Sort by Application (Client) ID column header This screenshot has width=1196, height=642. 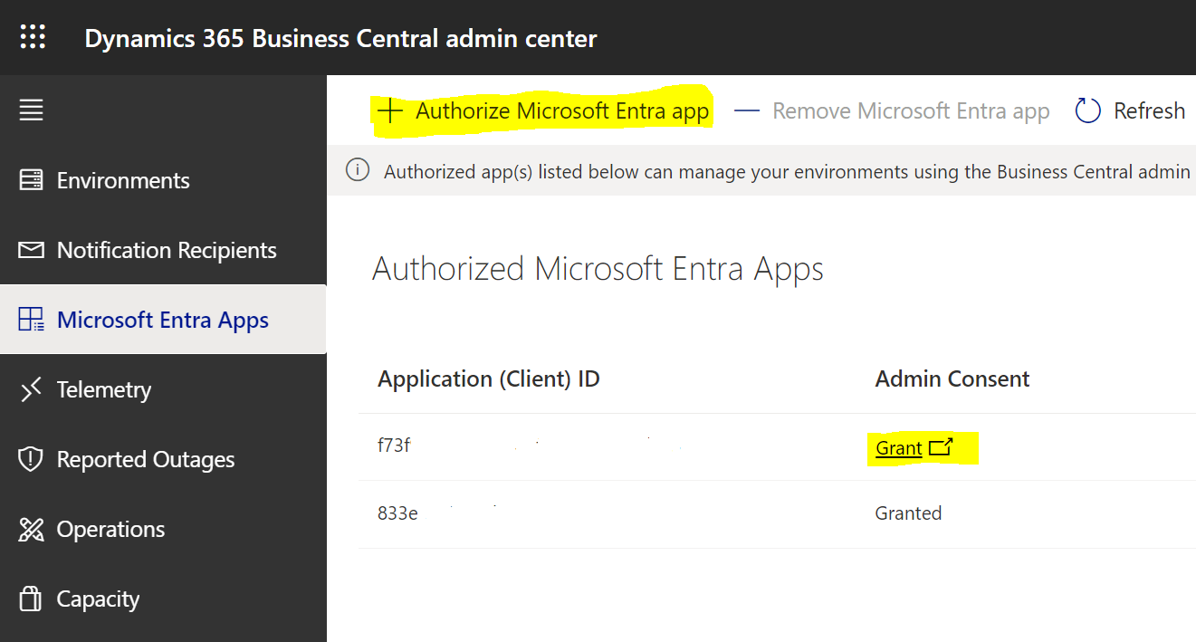coord(489,378)
